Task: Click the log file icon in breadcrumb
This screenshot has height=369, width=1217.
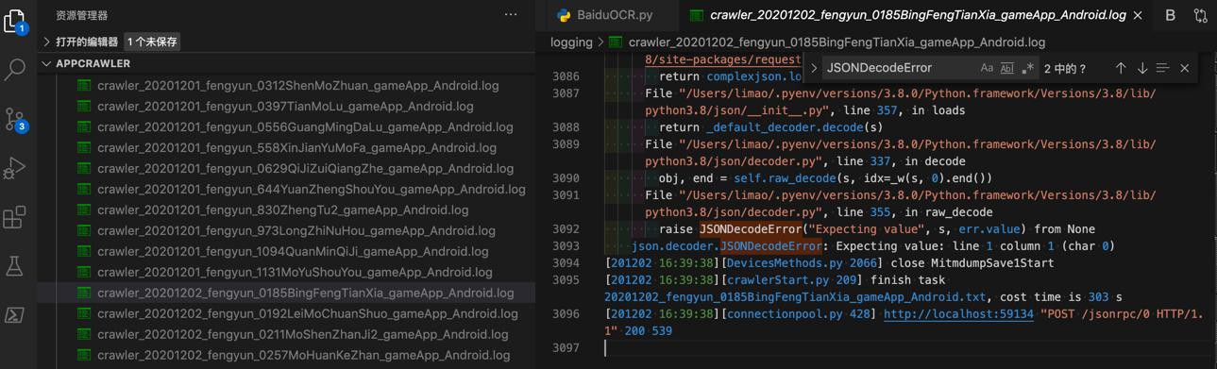Action: (616, 42)
